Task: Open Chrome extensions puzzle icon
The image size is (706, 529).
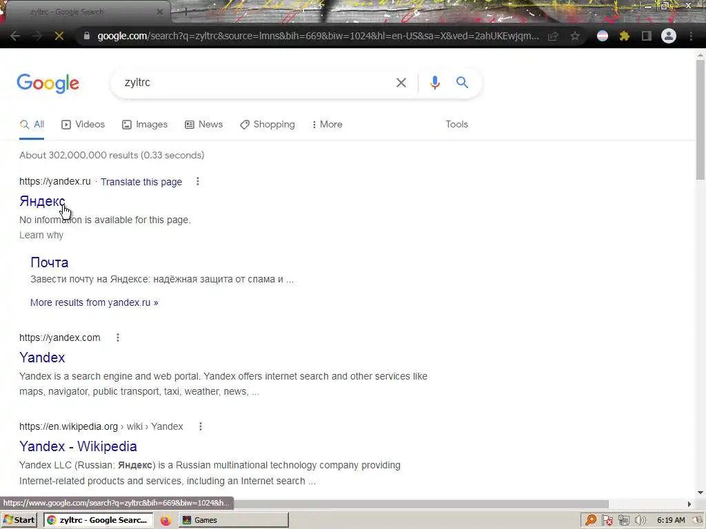Action: tap(625, 36)
